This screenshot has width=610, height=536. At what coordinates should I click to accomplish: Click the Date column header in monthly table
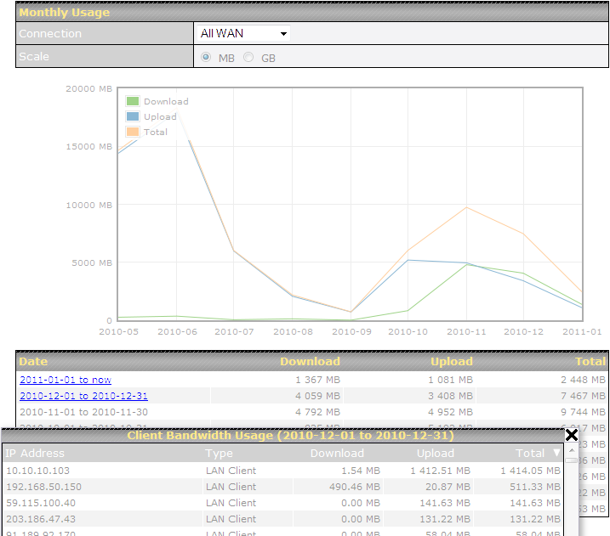tap(33, 361)
